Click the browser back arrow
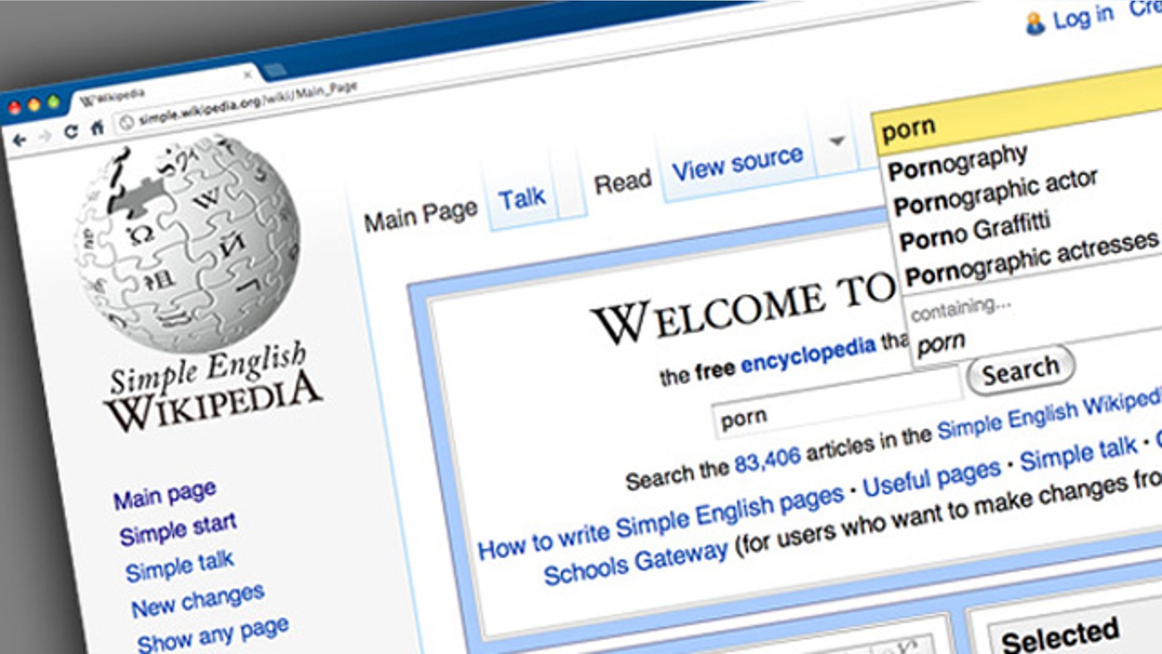 click(20, 140)
